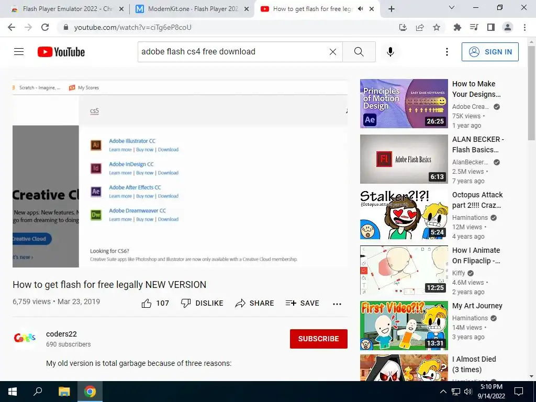Open the Windows Start menu

point(13,392)
